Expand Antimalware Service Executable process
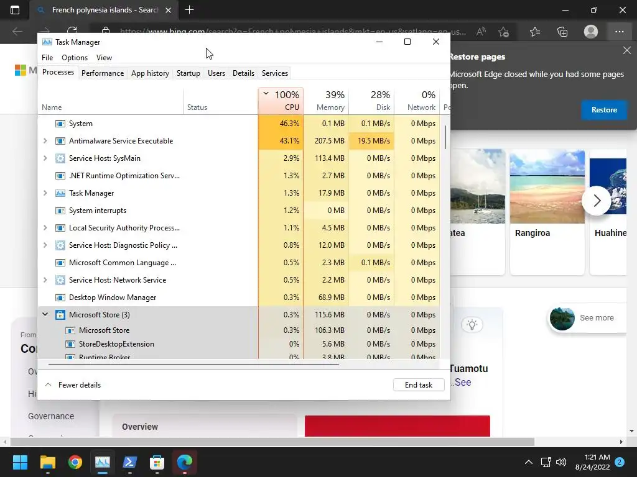 point(45,141)
